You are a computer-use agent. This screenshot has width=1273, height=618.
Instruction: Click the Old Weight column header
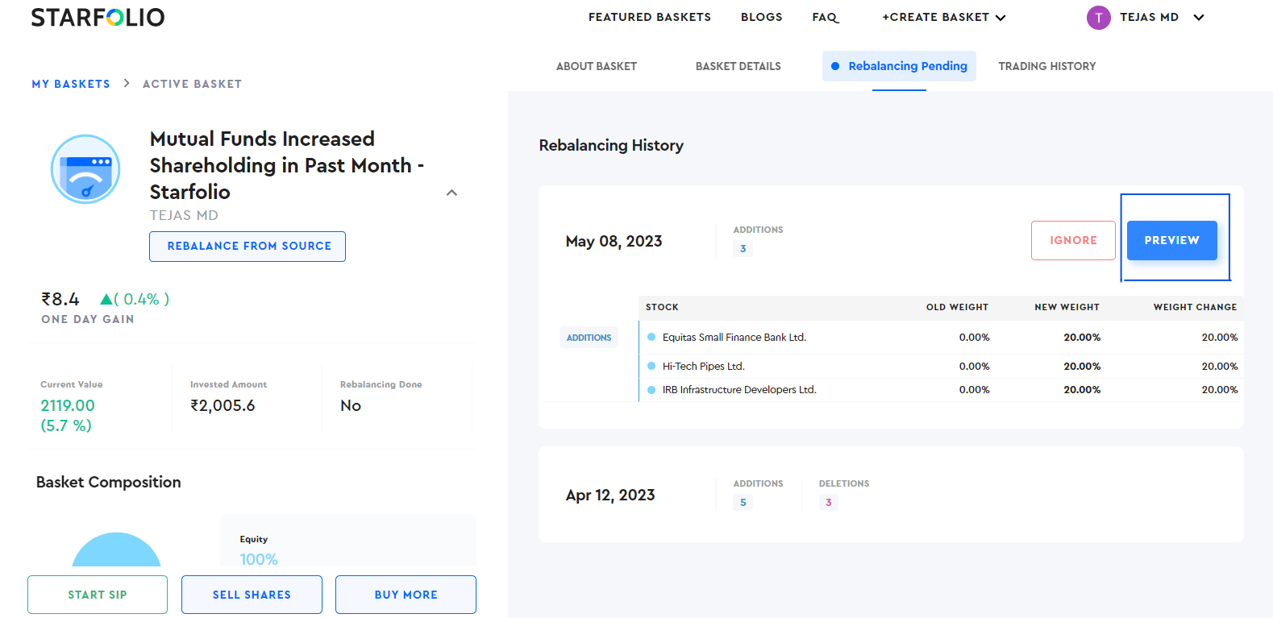(957, 307)
